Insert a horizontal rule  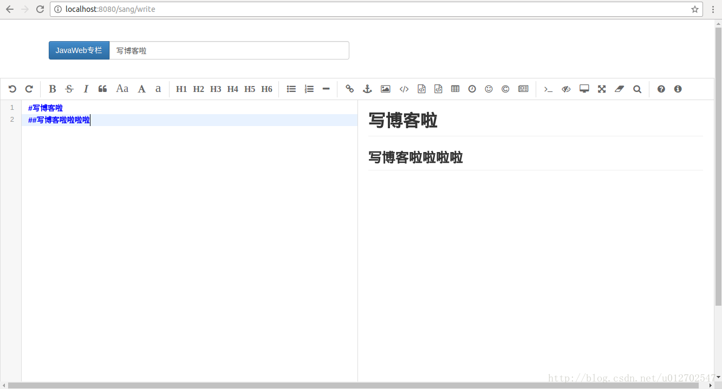point(326,89)
